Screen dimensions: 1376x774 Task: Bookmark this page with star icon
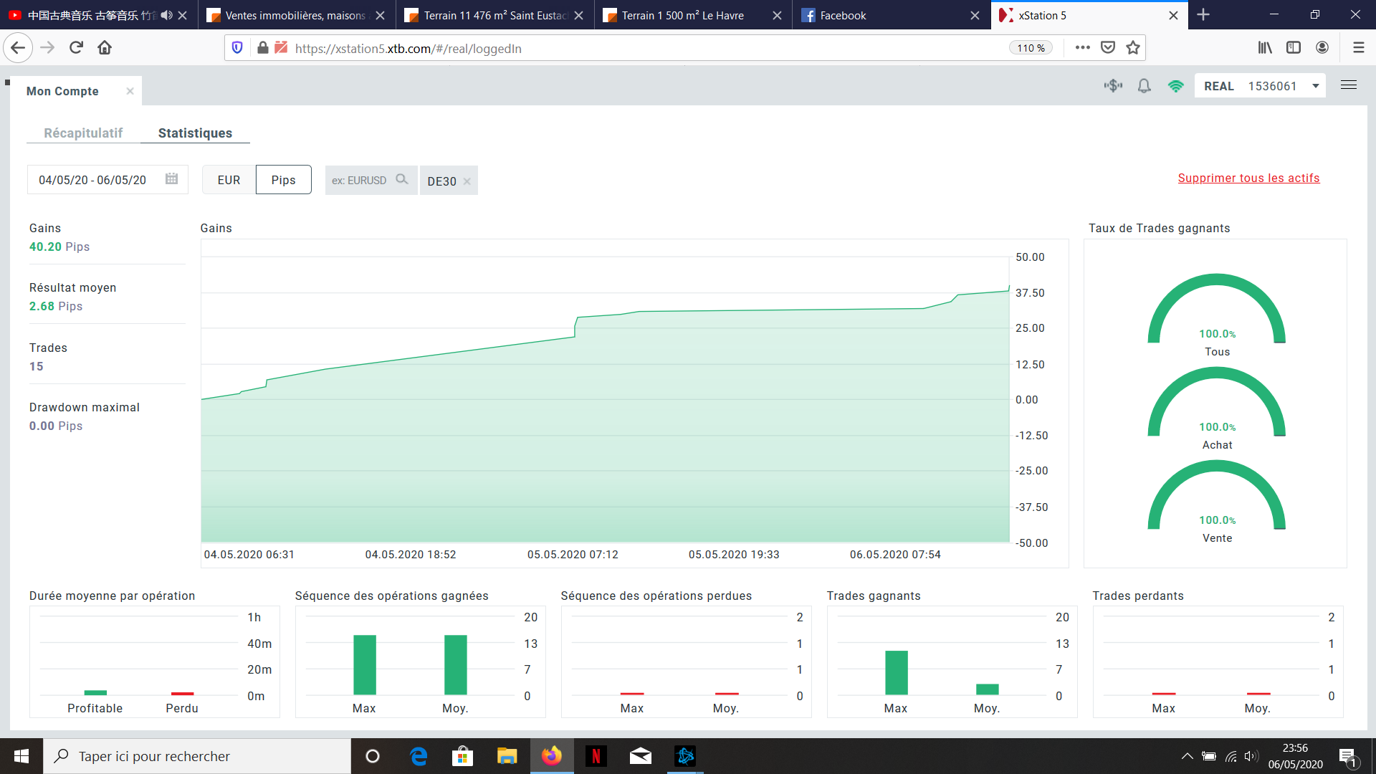[1133, 47]
